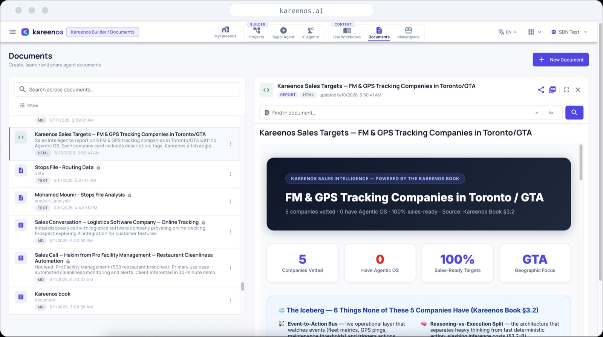Open the K-Agents page
The image size is (603, 337).
pyautogui.click(x=311, y=33)
